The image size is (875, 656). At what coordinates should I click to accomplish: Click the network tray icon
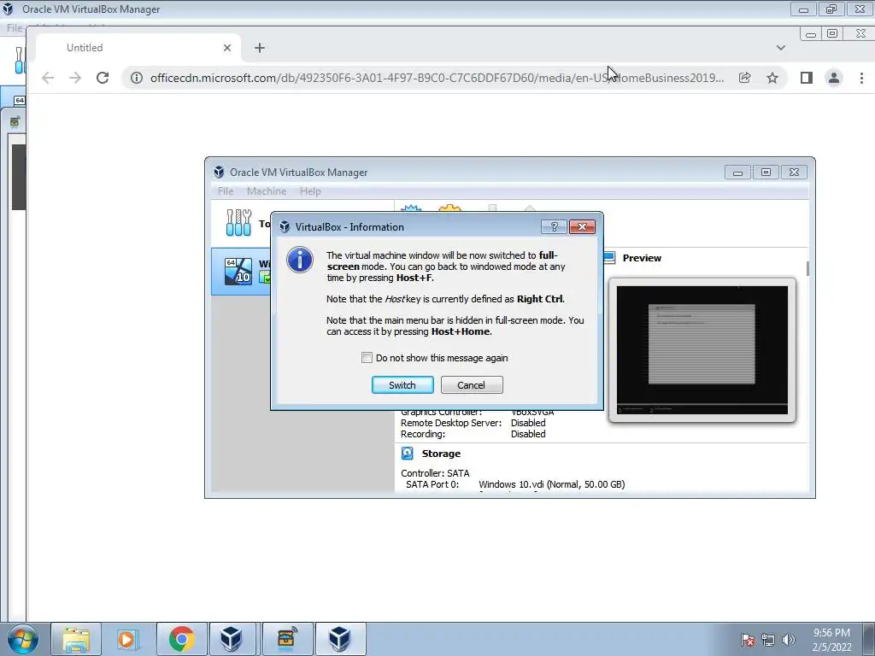(768, 640)
